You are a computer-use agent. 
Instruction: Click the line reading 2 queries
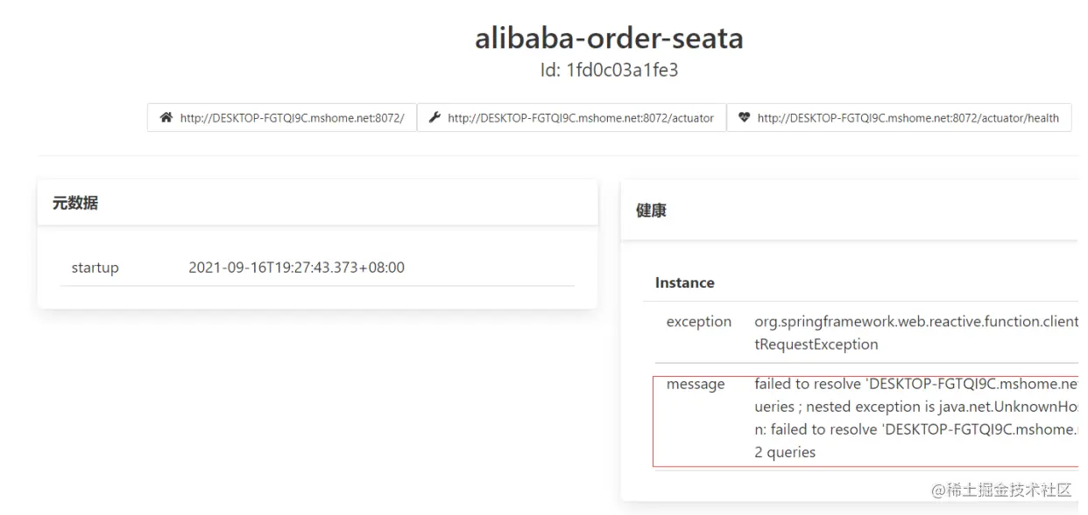pyautogui.click(x=784, y=452)
